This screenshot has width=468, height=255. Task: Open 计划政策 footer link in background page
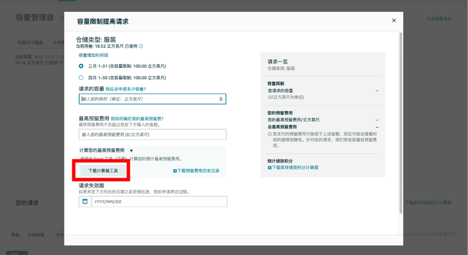pos(36,235)
